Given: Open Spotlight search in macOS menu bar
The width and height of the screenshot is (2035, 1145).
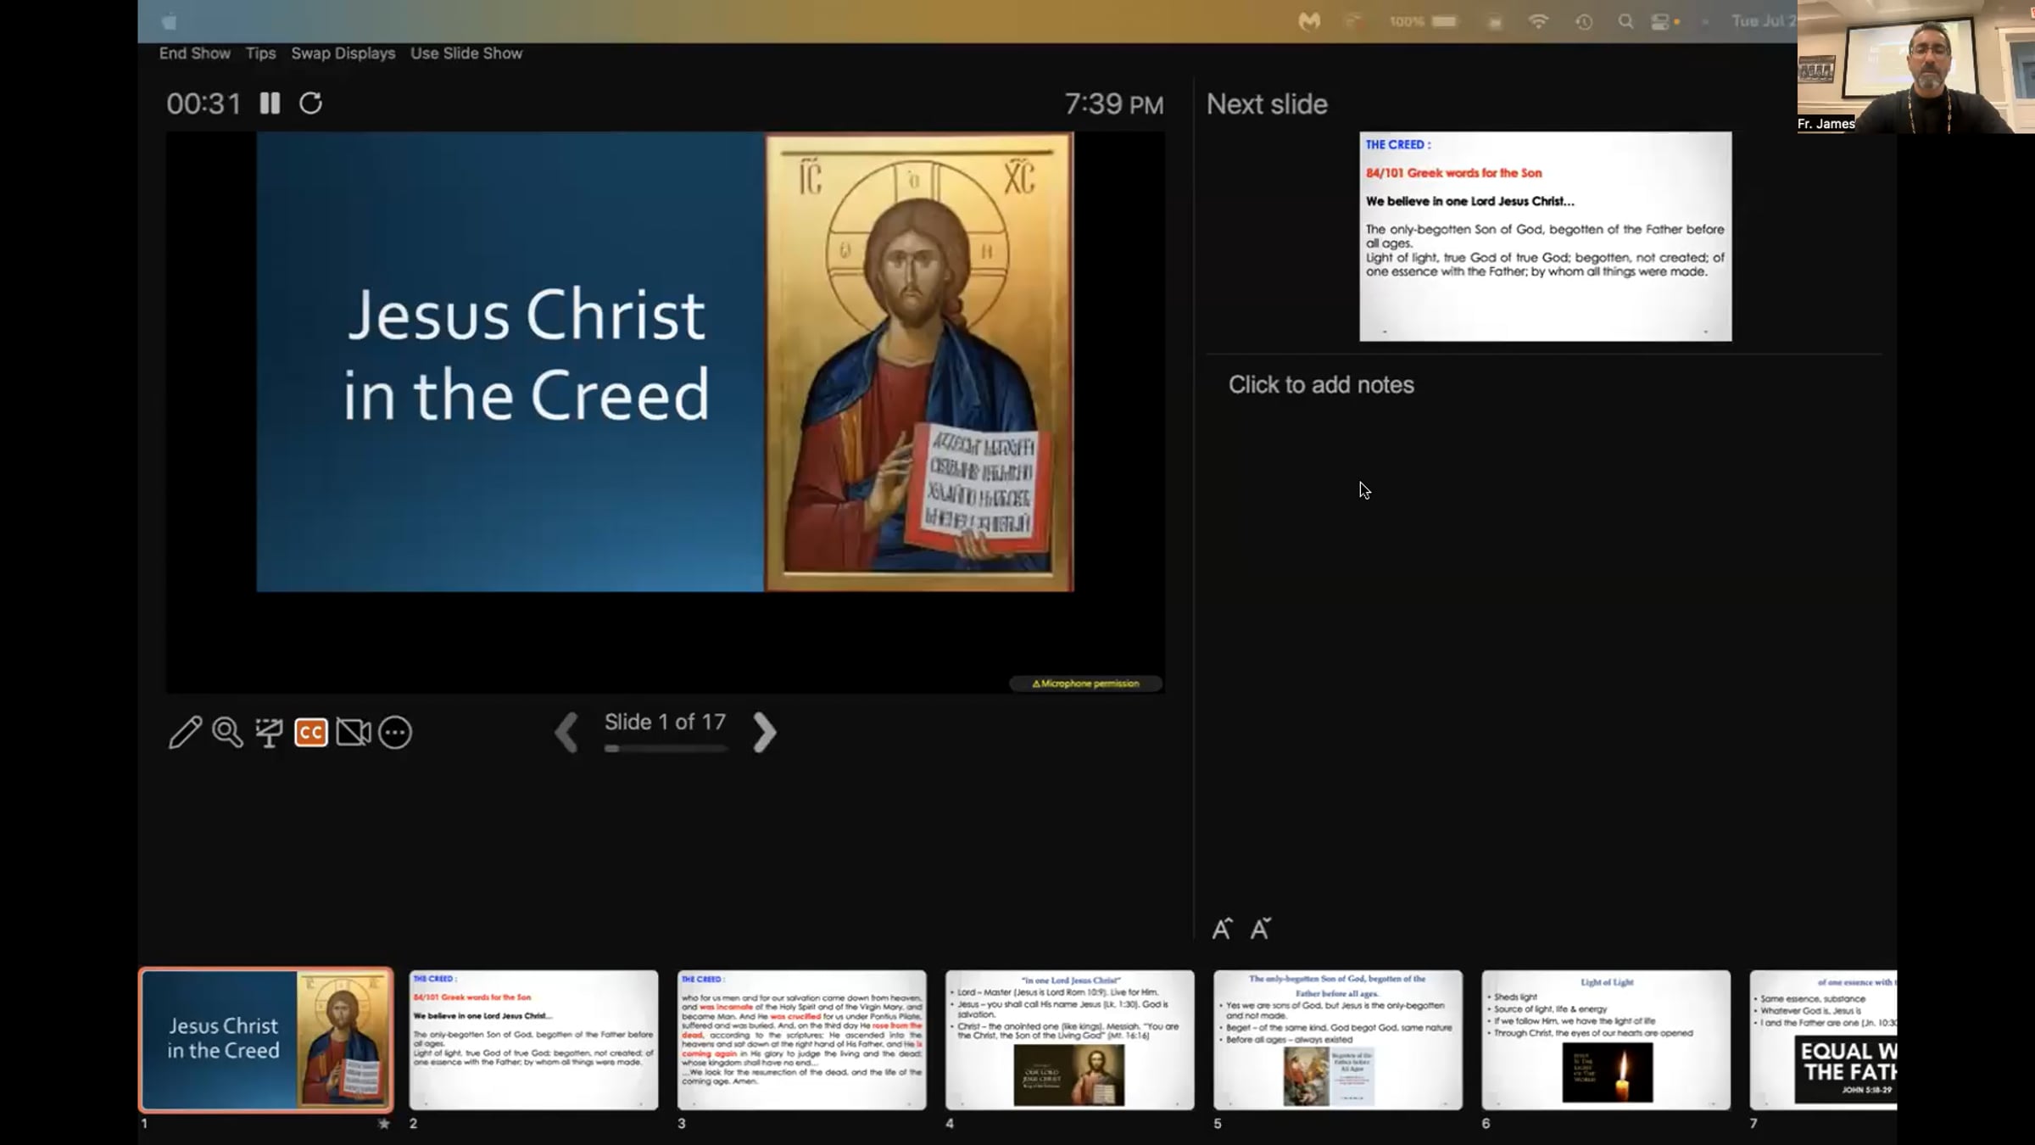Looking at the screenshot, I should [1625, 22].
